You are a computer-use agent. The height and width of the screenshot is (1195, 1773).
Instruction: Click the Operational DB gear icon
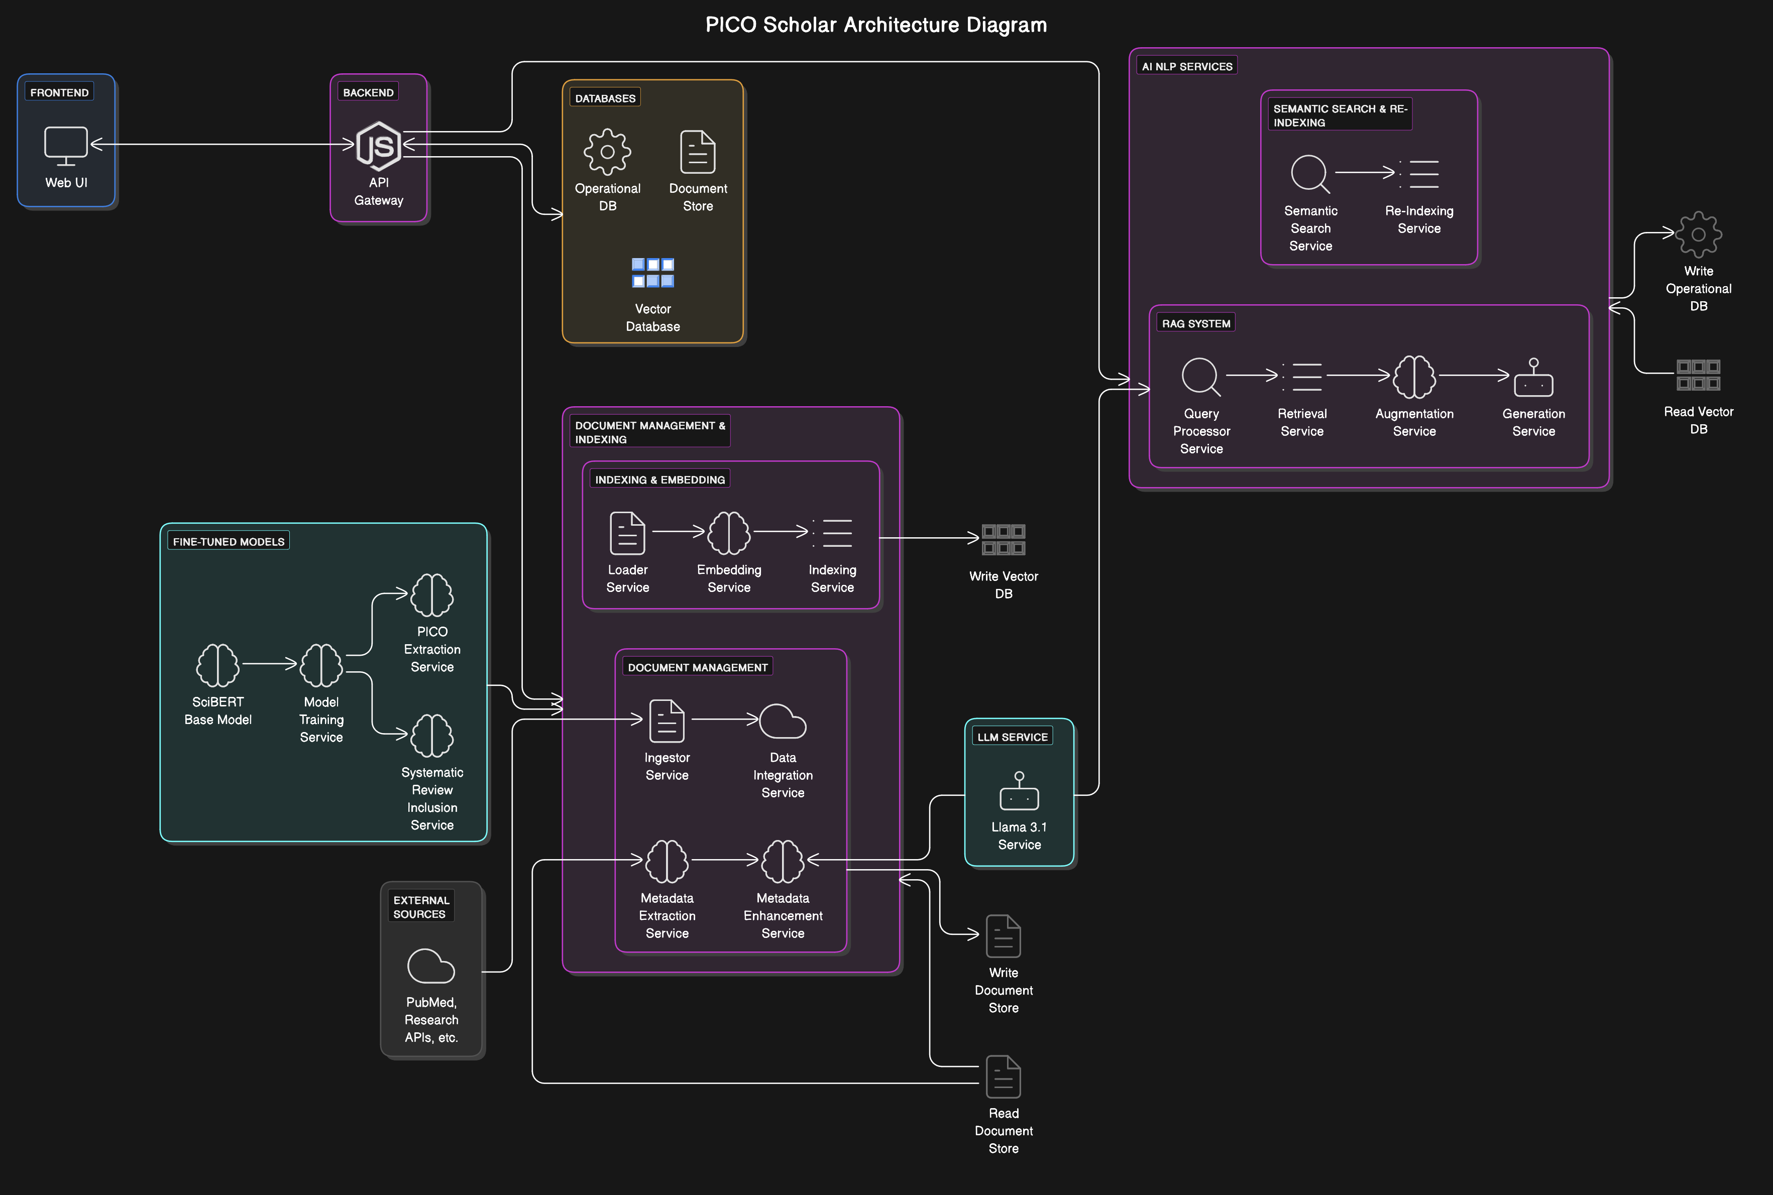(607, 152)
